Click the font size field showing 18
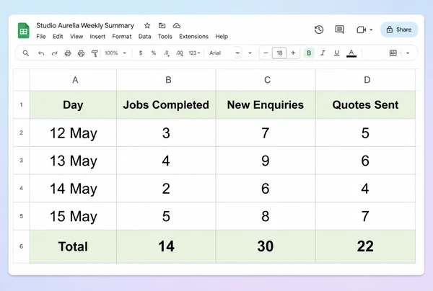This screenshot has width=433, height=291. pos(279,53)
